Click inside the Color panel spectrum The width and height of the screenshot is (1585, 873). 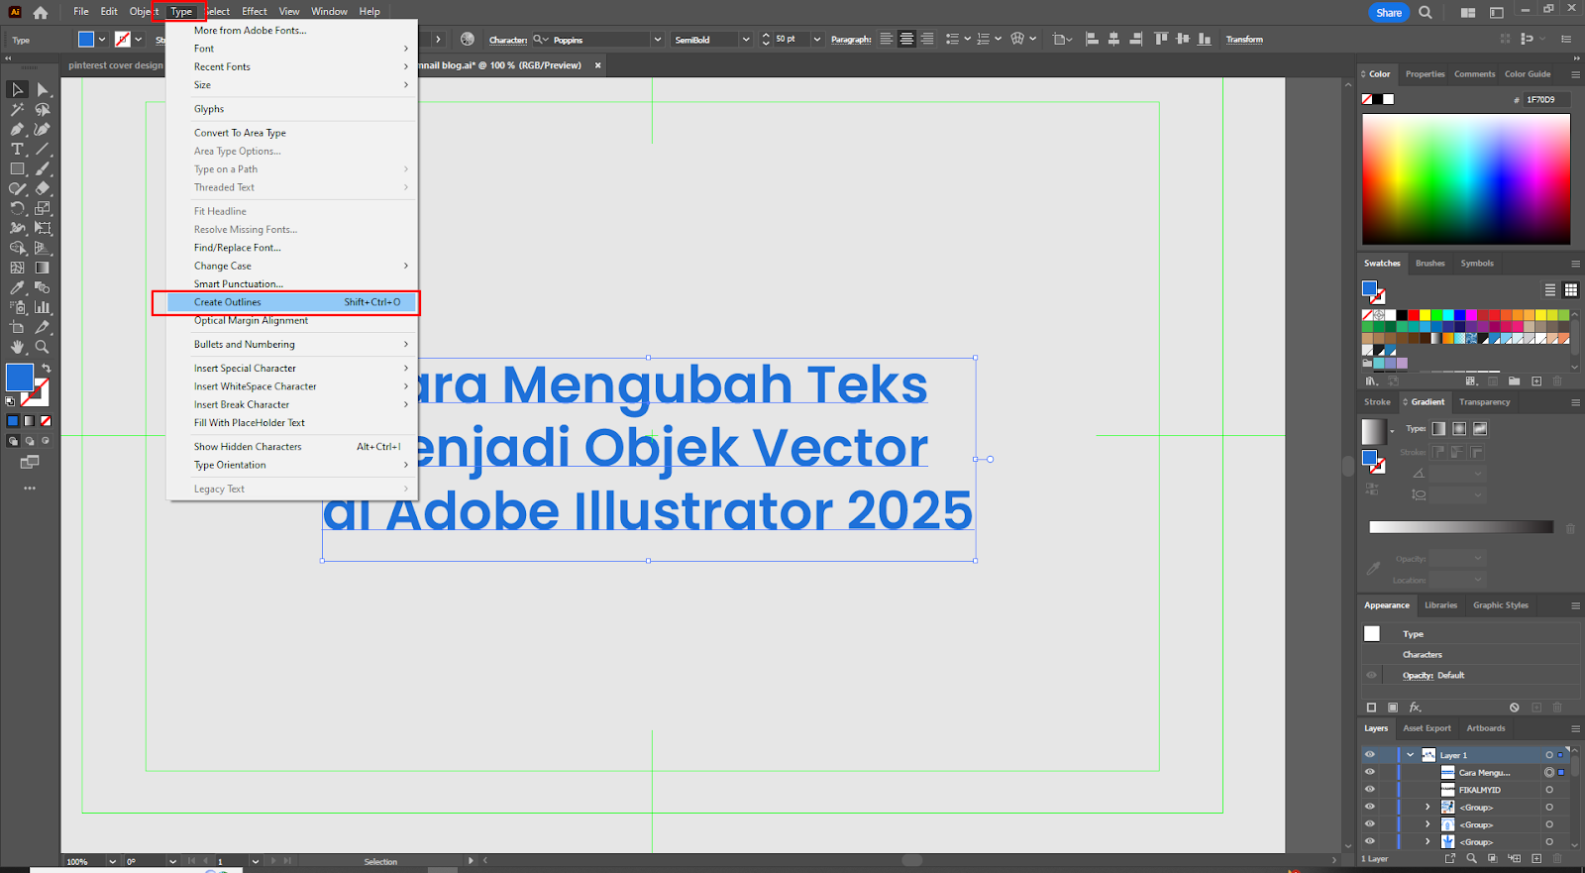1466,179
